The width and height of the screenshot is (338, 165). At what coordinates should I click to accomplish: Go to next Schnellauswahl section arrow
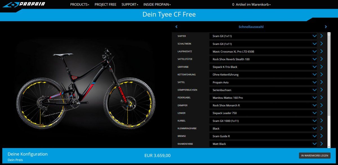pos(326,27)
